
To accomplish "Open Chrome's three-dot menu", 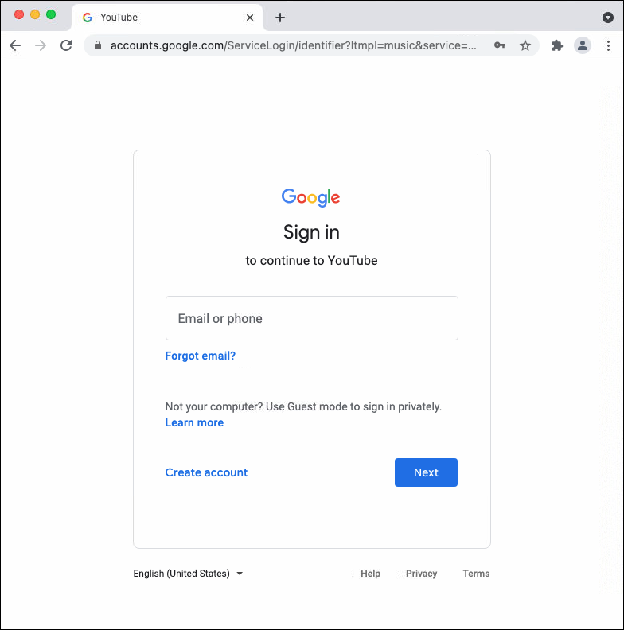I will [x=608, y=45].
